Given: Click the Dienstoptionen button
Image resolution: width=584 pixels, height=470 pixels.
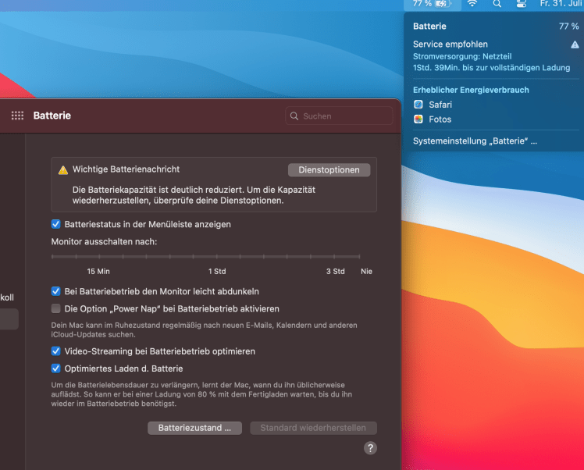Looking at the screenshot, I should tap(329, 169).
